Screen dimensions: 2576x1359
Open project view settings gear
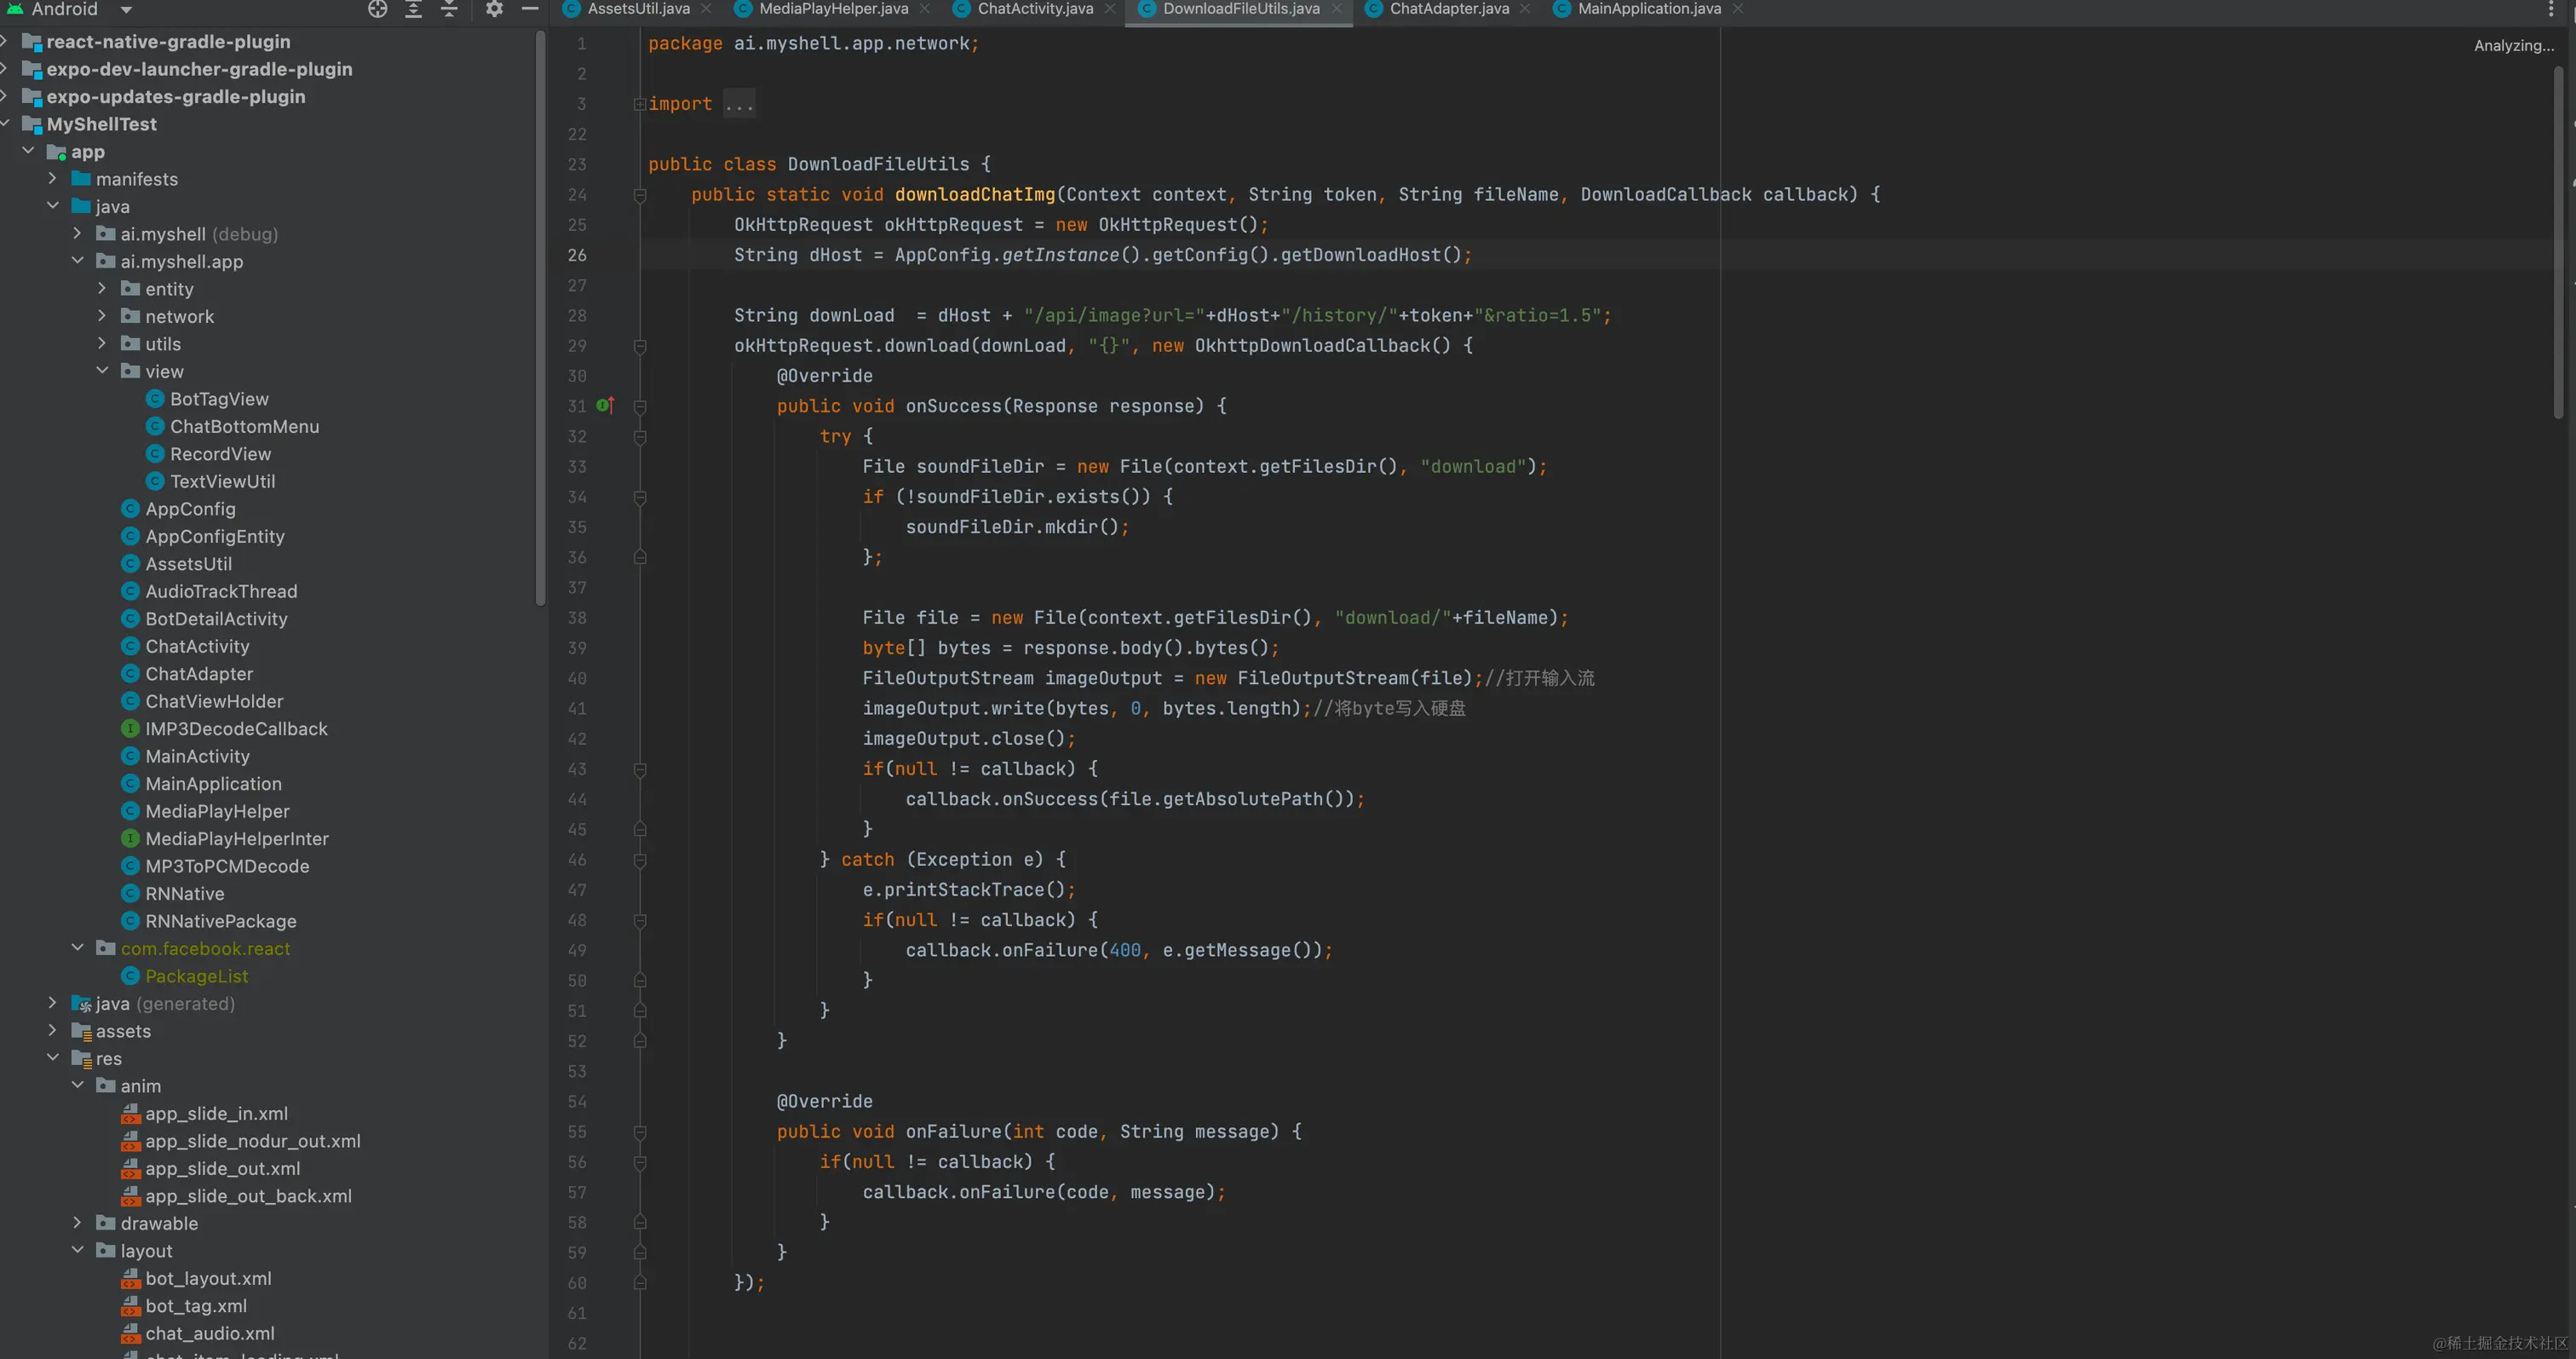click(x=494, y=9)
